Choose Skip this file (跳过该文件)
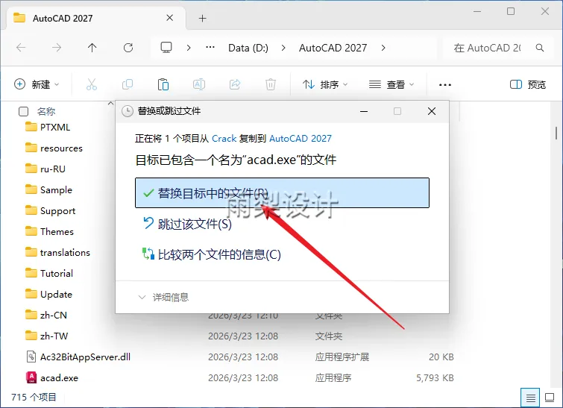 tap(187, 224)
